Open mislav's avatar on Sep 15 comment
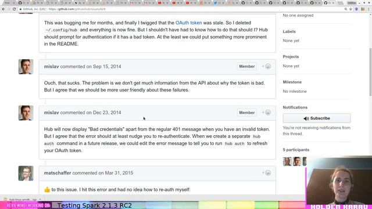Image resolution: width=372 pixels, height=209 pixels. 26,67
